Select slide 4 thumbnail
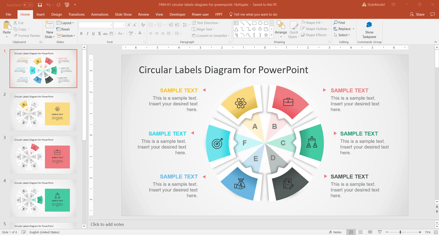The width and height of the screenshot is (439, 235). click(43, 198)
